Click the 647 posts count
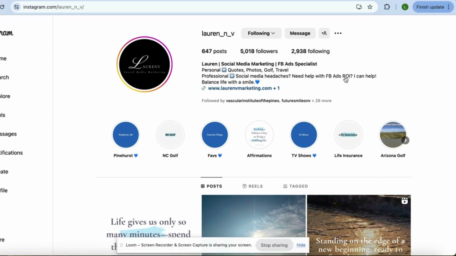Screen dimensions: 456x256 [x=214, y=51]
